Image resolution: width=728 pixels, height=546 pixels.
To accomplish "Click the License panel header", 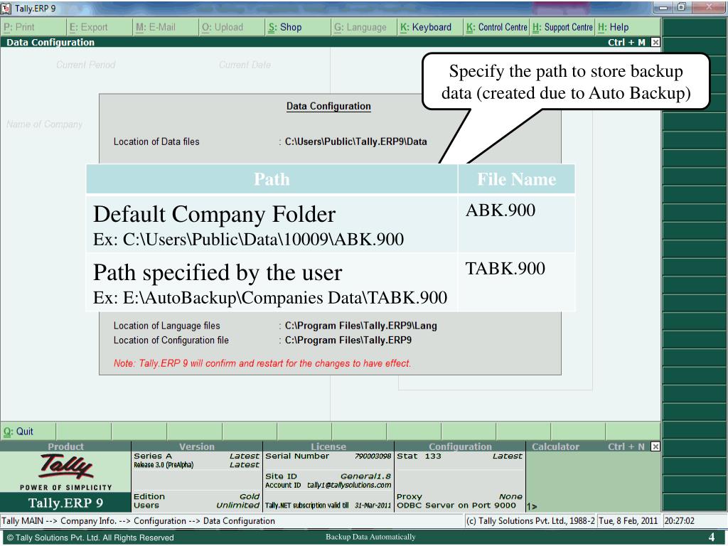I will [328, 446].
